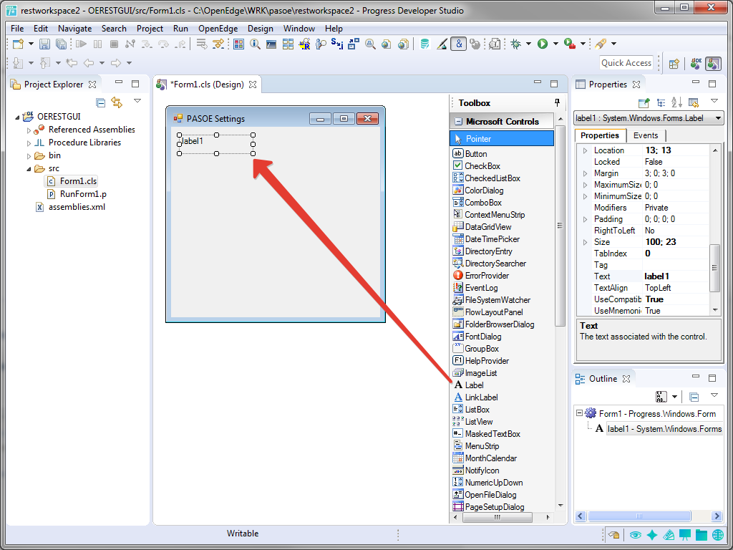Viewport: 733px width, 550px height.
Task: Click Restore Default Value icon in Properties
Action: coord(694,102)
